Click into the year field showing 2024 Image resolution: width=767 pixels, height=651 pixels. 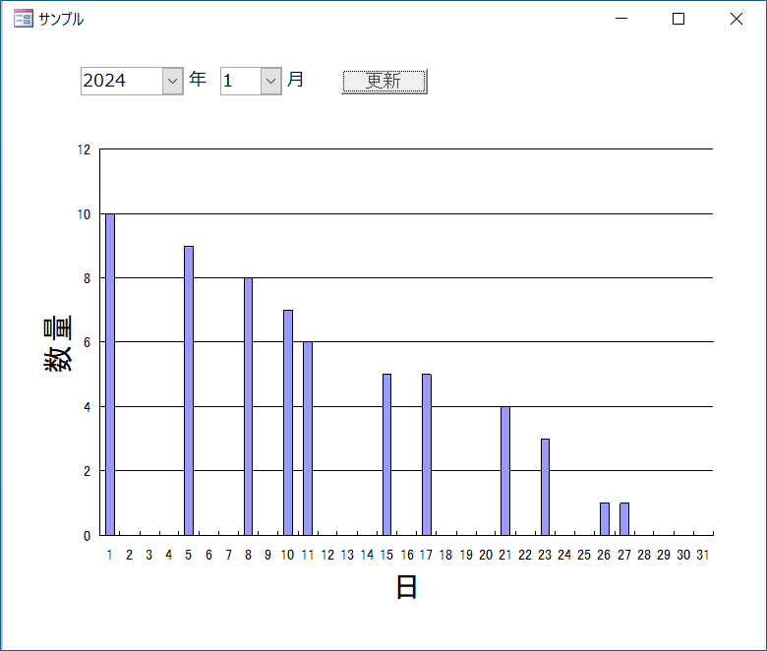tap(122, 81)
